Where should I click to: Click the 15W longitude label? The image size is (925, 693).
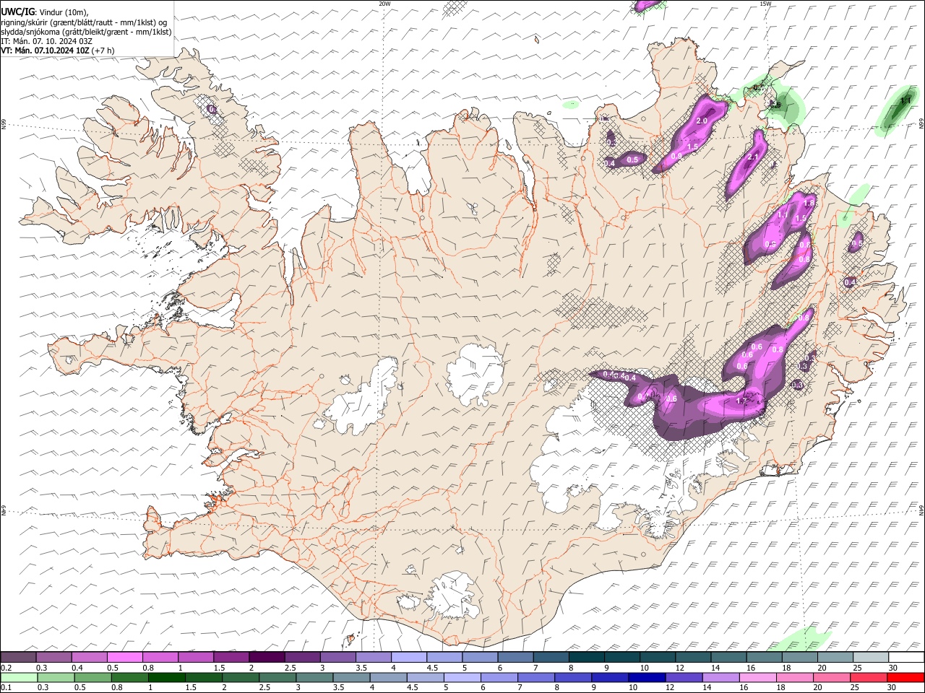[765, 4]
